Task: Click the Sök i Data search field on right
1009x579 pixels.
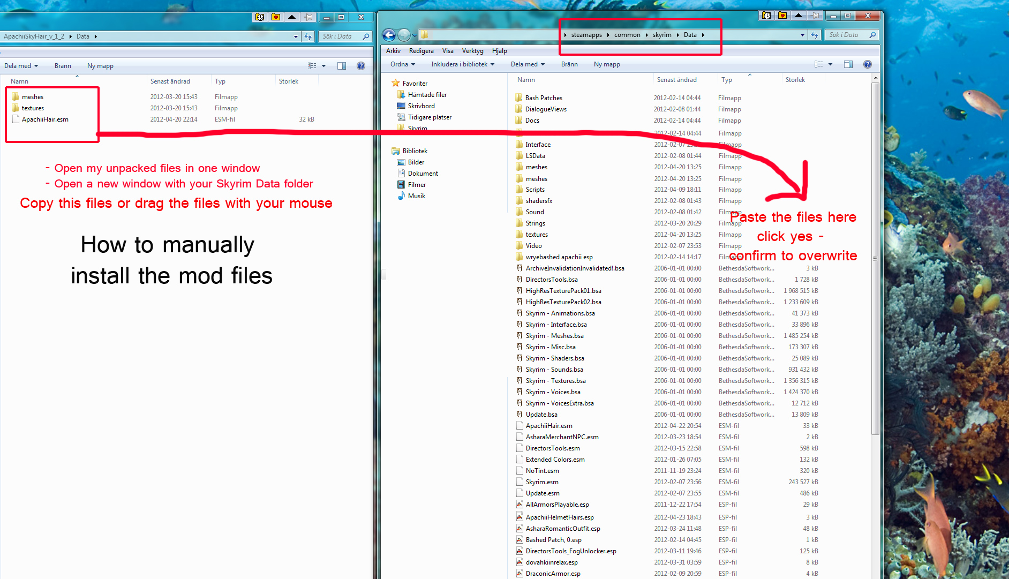Action: [846, 35]
